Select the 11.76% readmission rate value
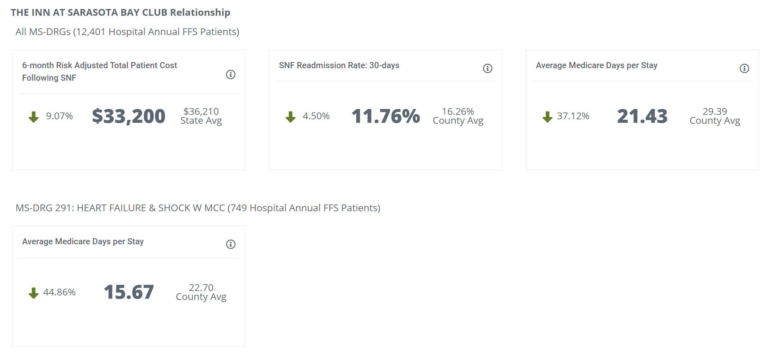Image resolution: width=767 pixels, height=353 pixels. click(386, 116)
